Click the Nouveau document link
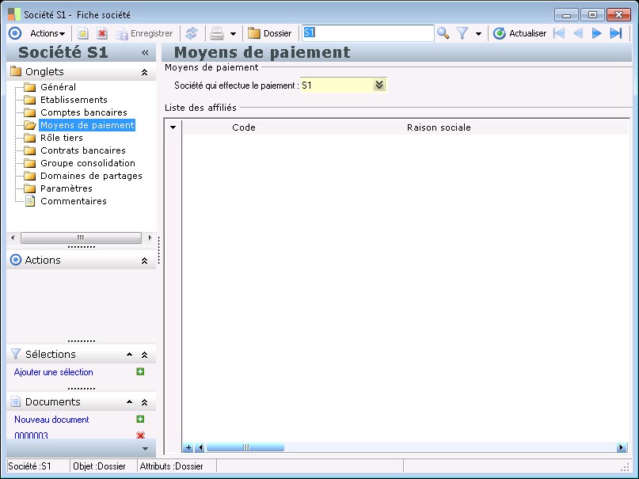639x479 pixels. click(51, 420)
